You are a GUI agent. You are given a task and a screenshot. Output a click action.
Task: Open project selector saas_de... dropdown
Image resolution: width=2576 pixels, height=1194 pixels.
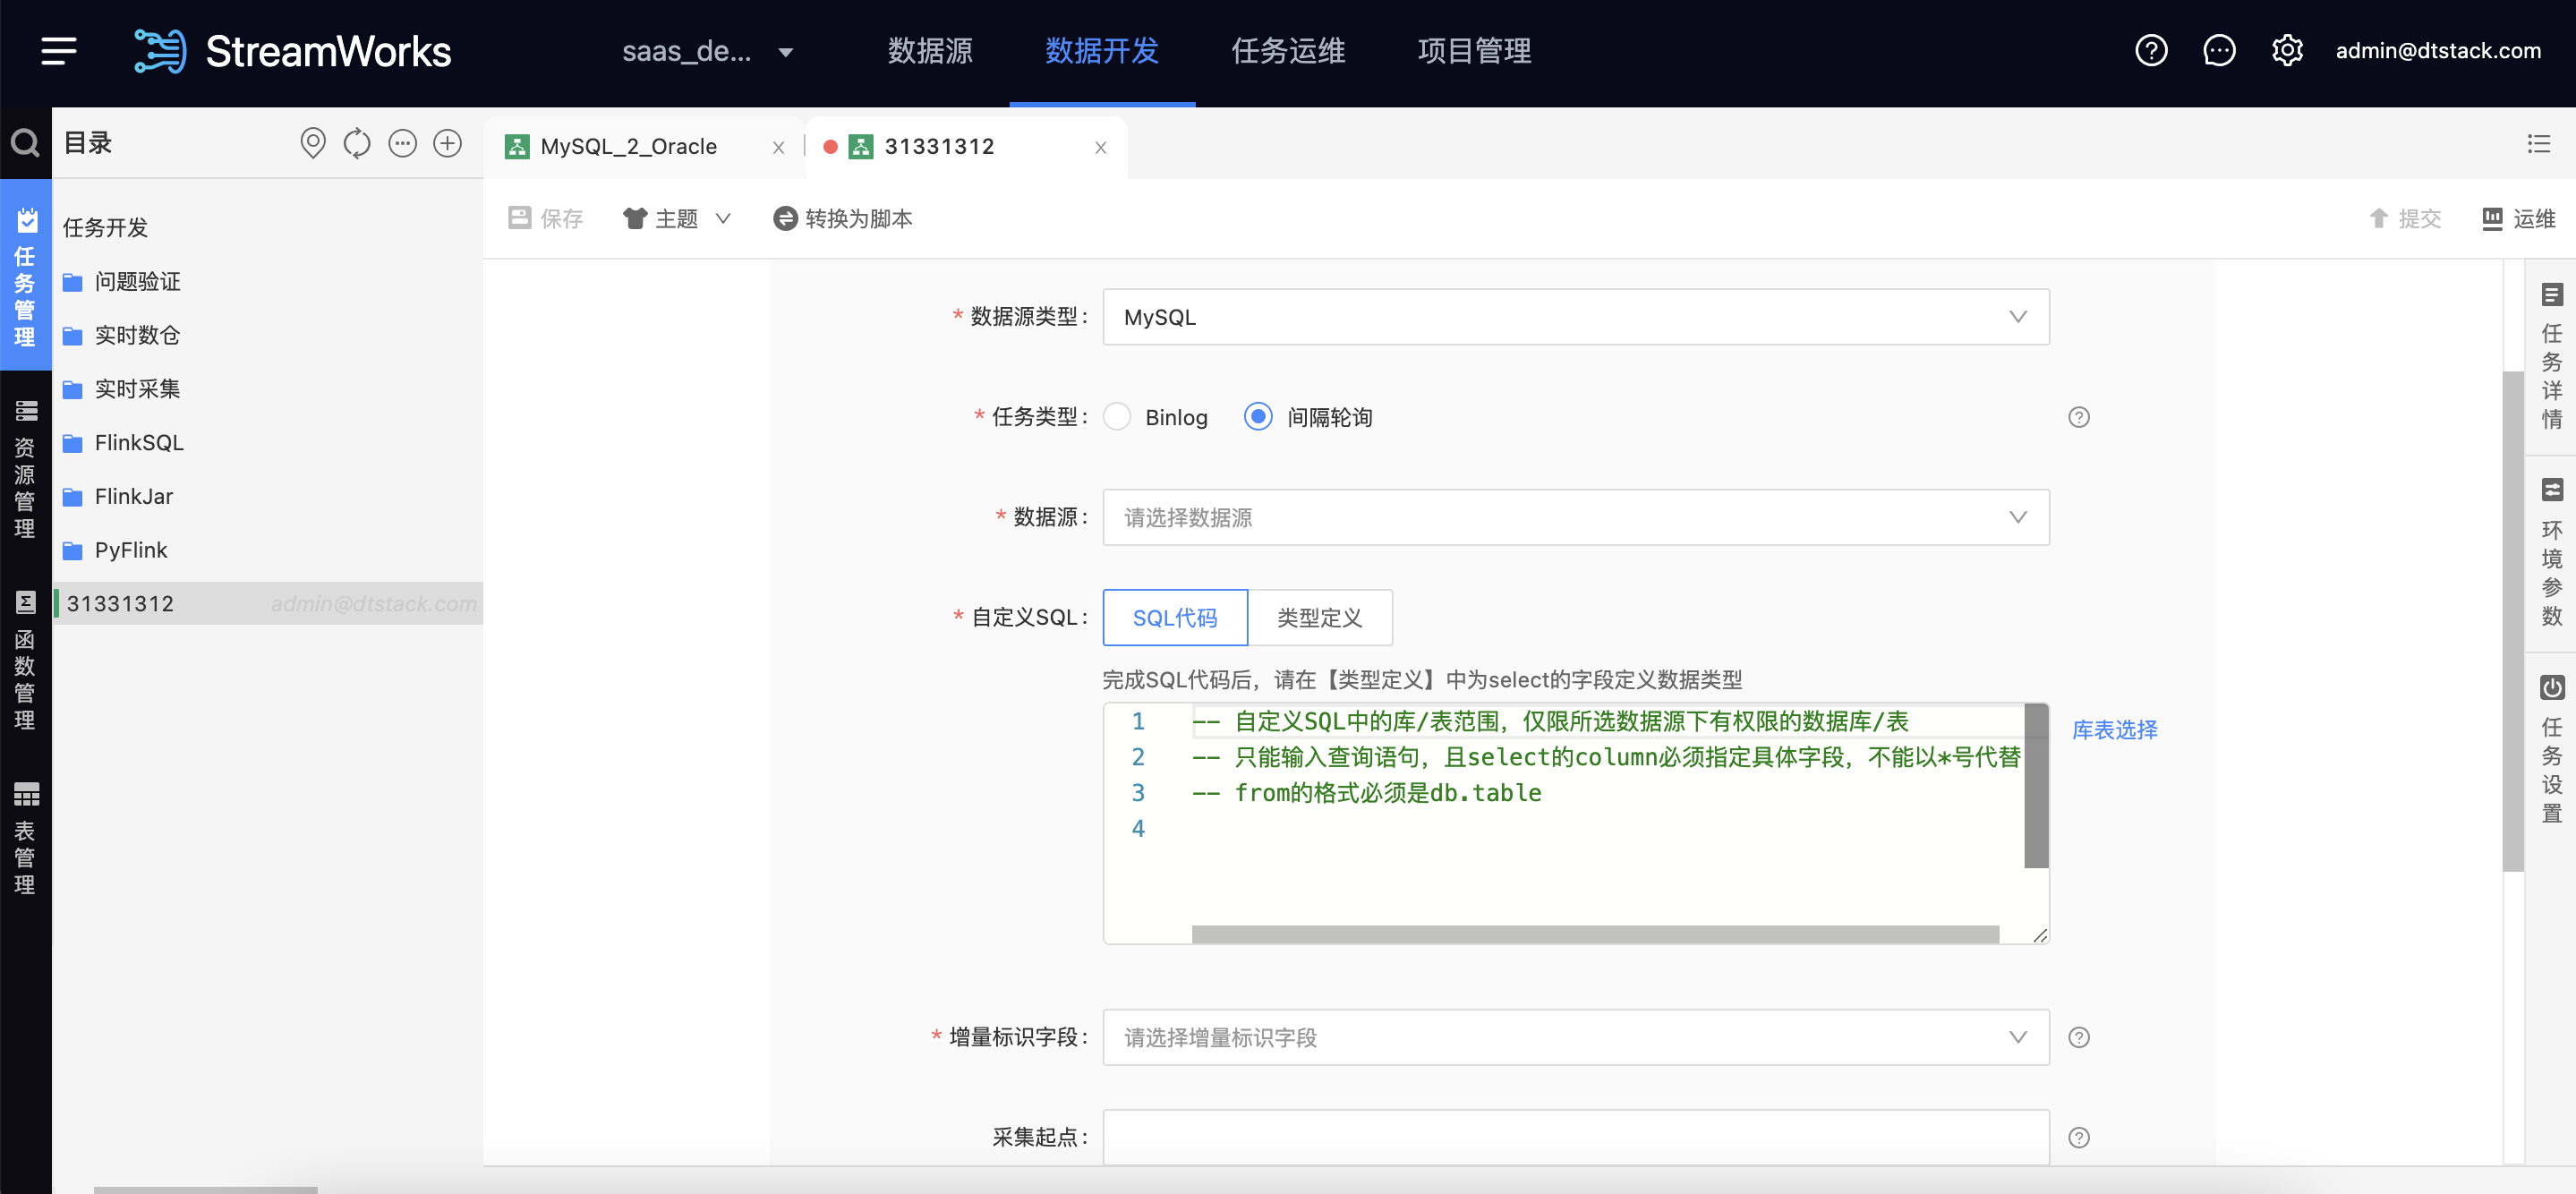(707, 51)
